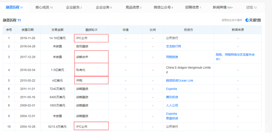Open the 融资历程 tab
This screenshot has height=134, width=272.
14,8
